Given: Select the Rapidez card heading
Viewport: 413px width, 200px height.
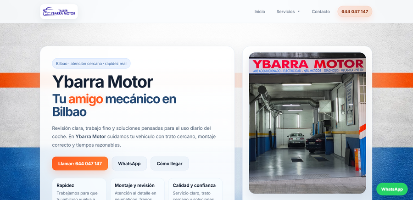Looking at the screenshot, I should pos(65,185).
